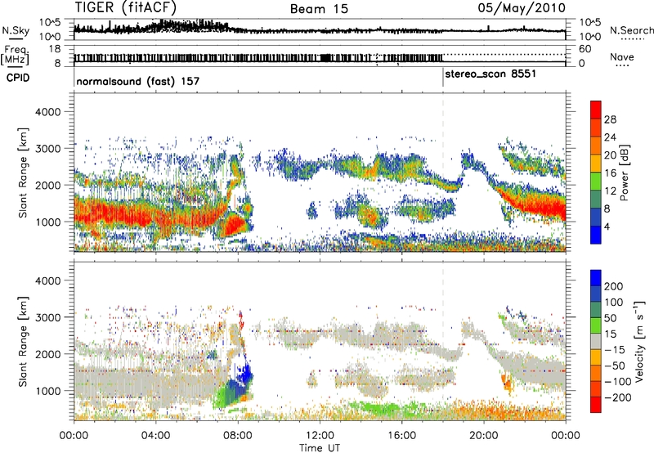Click the velocity panel 'Slant Range [km]' label
The image size is (654, 453).
tap(23, 342)
